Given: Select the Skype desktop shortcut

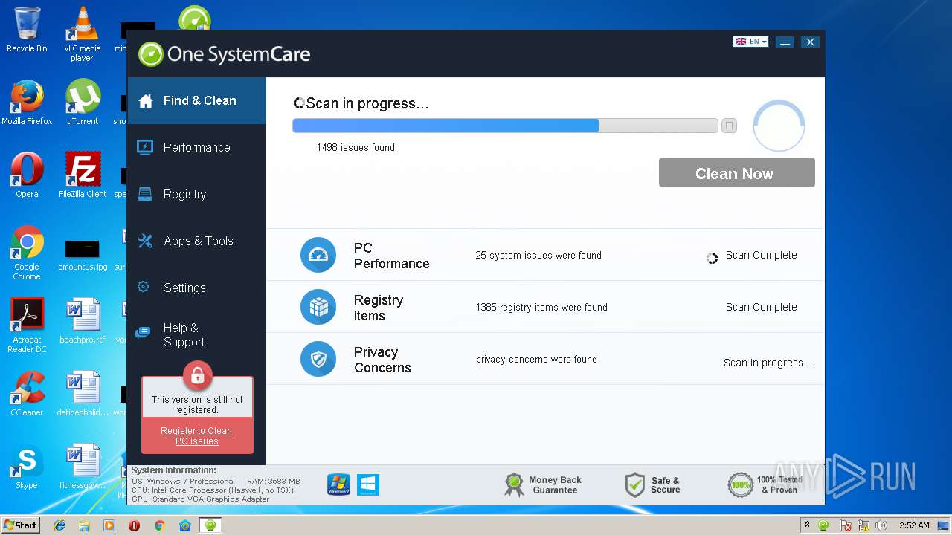Looking at the screenshot, I should (27, 467).
